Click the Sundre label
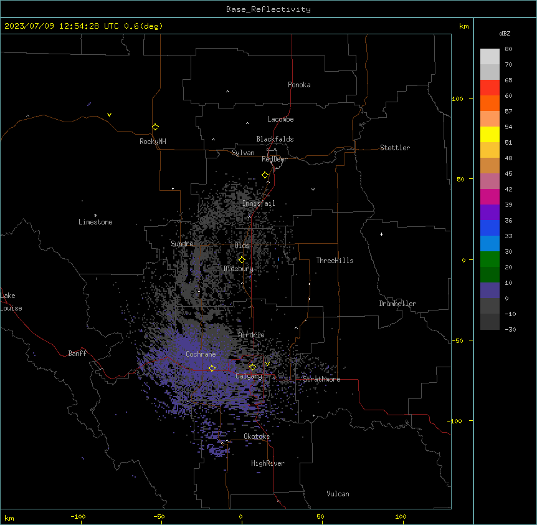This screenshot has height=525, width=537. [182, 244]
